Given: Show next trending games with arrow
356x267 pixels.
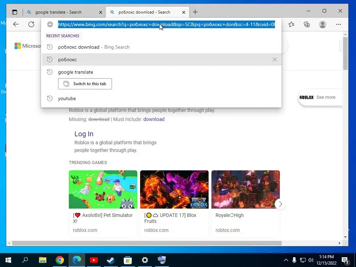Looking at the screenshot, I should pyautogui.click(x=280, y=204).
